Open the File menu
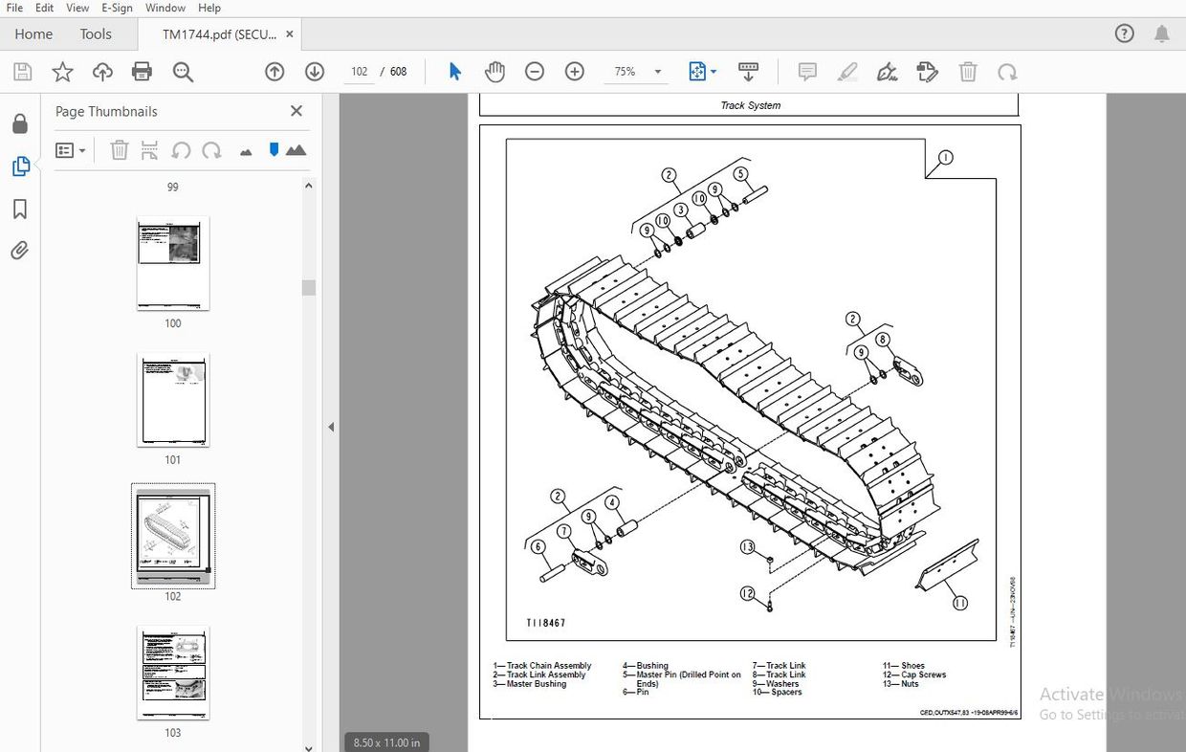 14,8
